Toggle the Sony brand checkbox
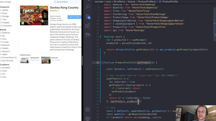 (1, 39)
